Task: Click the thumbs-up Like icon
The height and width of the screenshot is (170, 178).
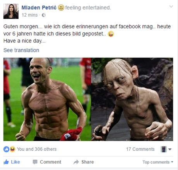Action: pyautogui.click(x=6, y=162)
